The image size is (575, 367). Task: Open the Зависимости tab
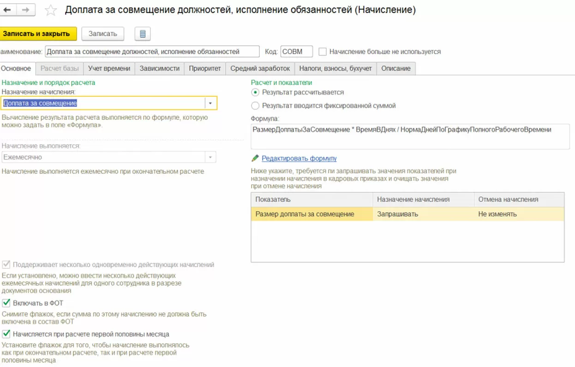(x=160, y=68)
